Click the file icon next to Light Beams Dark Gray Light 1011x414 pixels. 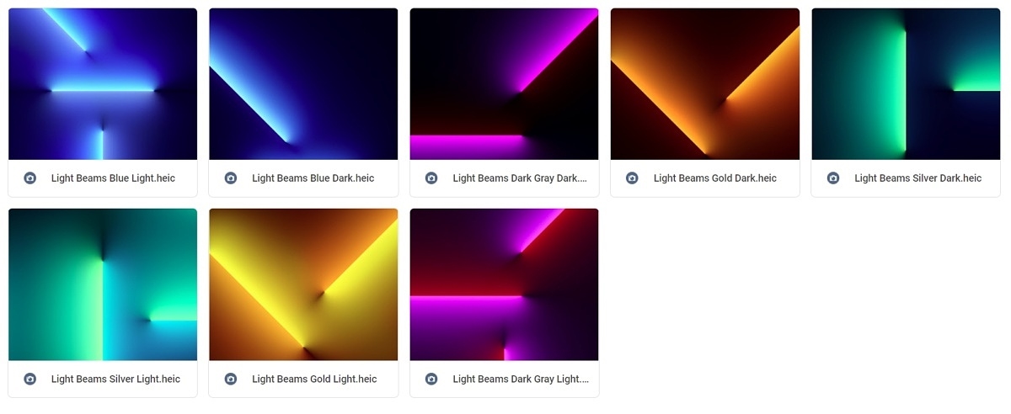pos(431,379)
